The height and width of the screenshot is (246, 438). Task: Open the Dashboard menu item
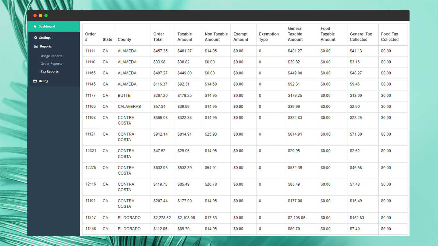tap(53, 27)
